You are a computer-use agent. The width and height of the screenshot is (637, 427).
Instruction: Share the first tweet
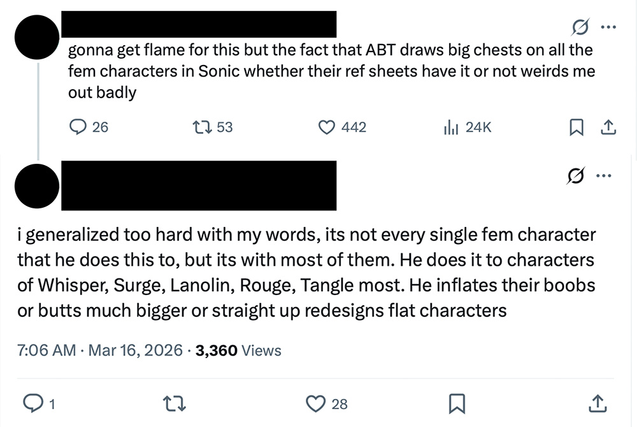point(608,127)
